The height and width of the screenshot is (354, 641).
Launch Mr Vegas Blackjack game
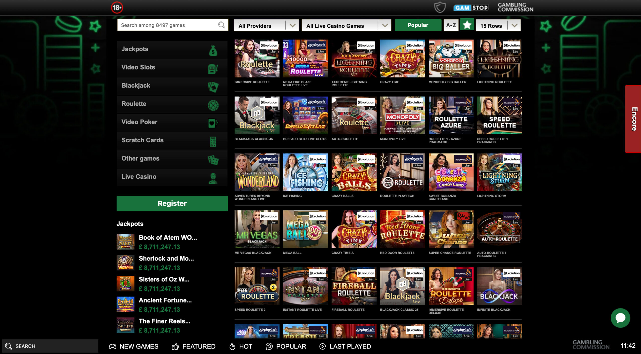tap(257, 229)
